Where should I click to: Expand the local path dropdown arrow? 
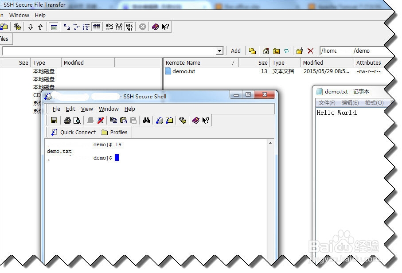[x=219, y=51]
